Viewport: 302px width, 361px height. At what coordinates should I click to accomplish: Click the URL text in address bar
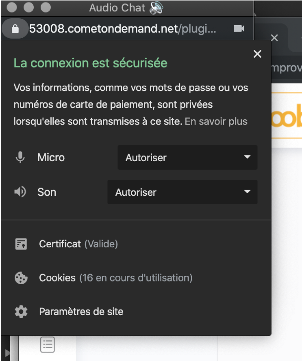coord(123,29)
